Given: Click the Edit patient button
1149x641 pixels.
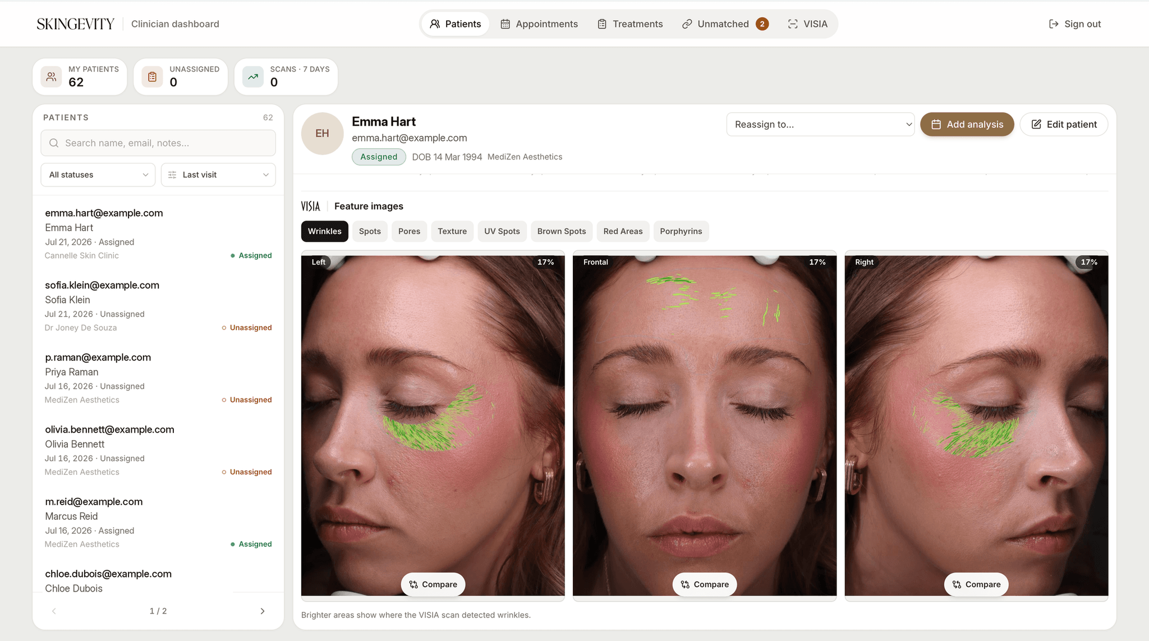Looking at the screenshot, I should 1064,124.
